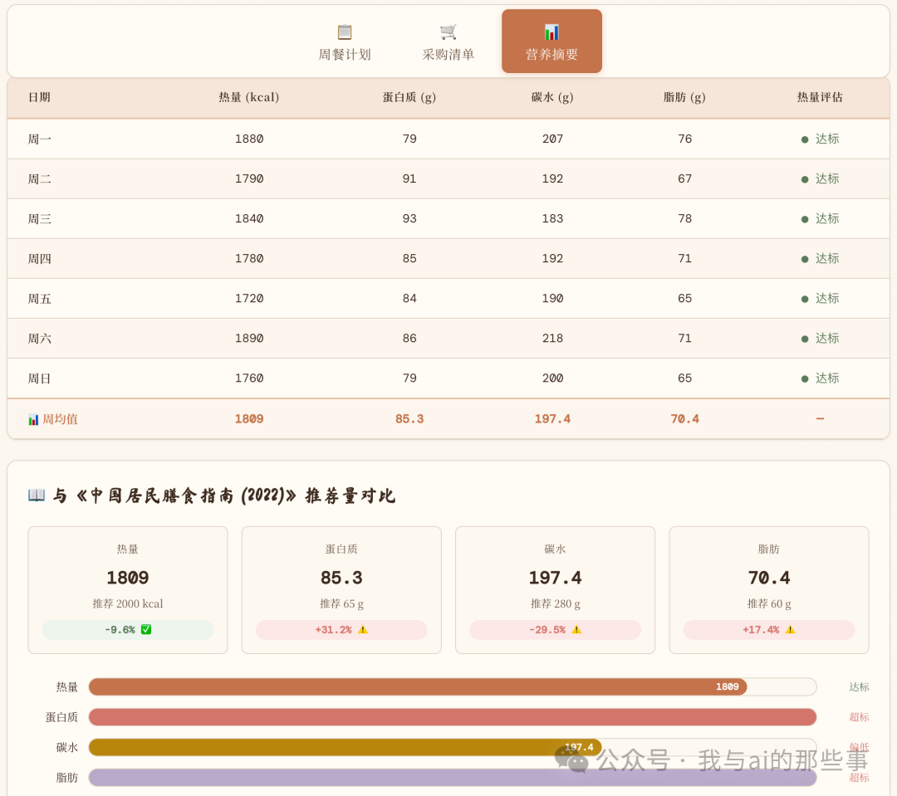Click the -29.5% carbs deviation badge
The image size is (897, 796).
click(x=555, y=630)
